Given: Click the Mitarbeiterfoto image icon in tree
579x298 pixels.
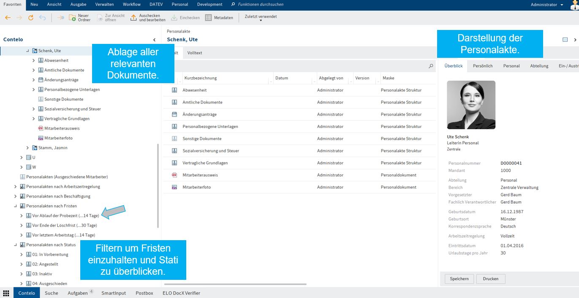Looking at the screenshot, I should coord(41,138).
